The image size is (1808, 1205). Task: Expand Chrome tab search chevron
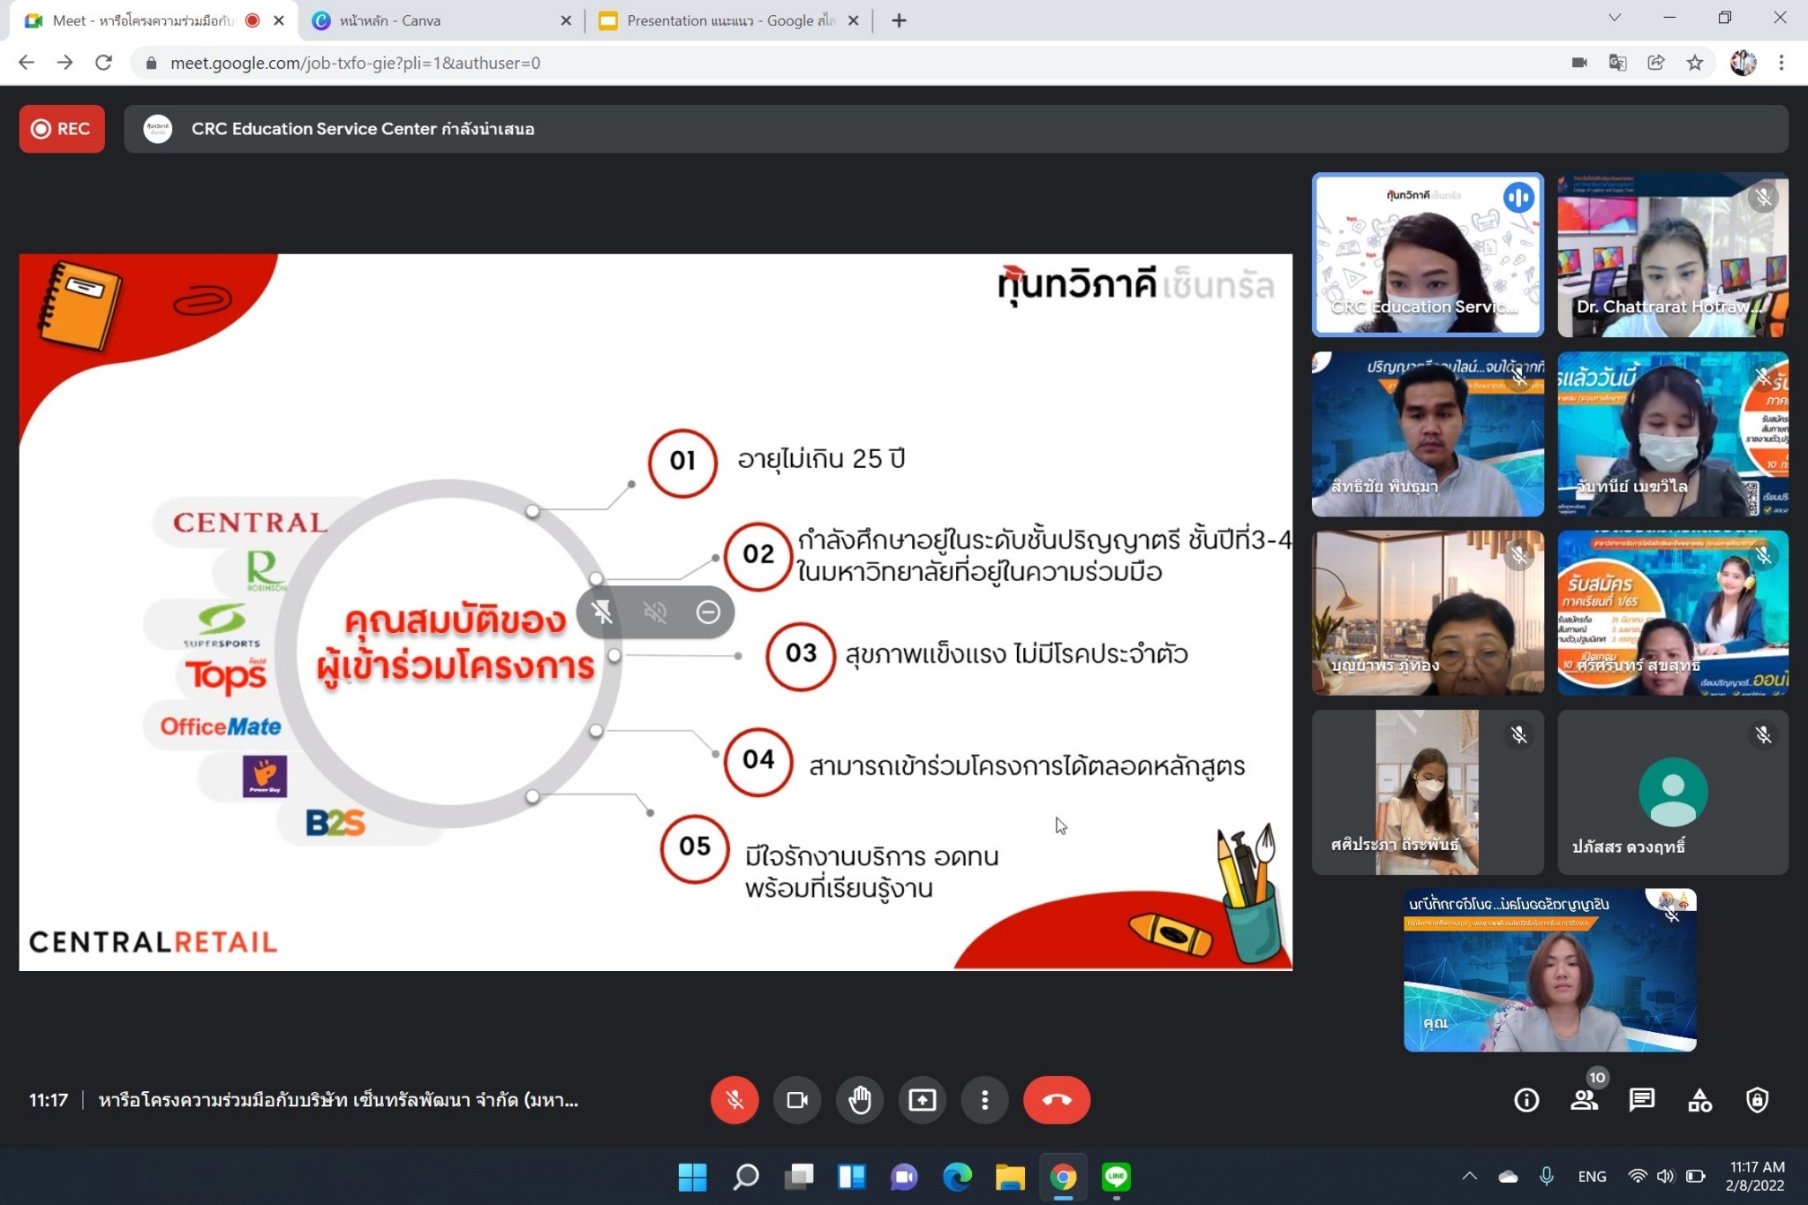coord(1614,18)
